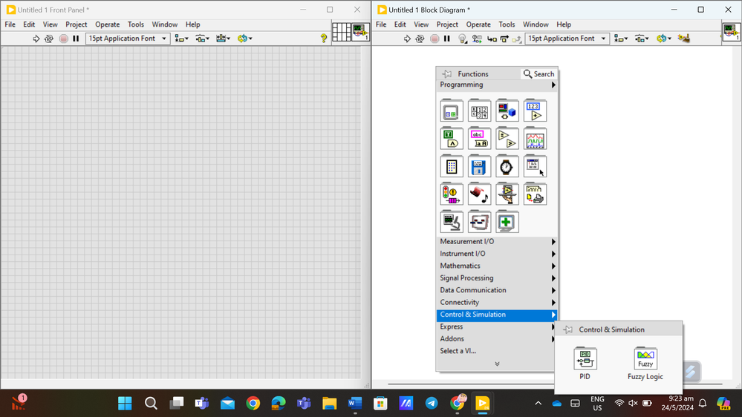Click Clean Up Diagram broom icon

point(683,39)
